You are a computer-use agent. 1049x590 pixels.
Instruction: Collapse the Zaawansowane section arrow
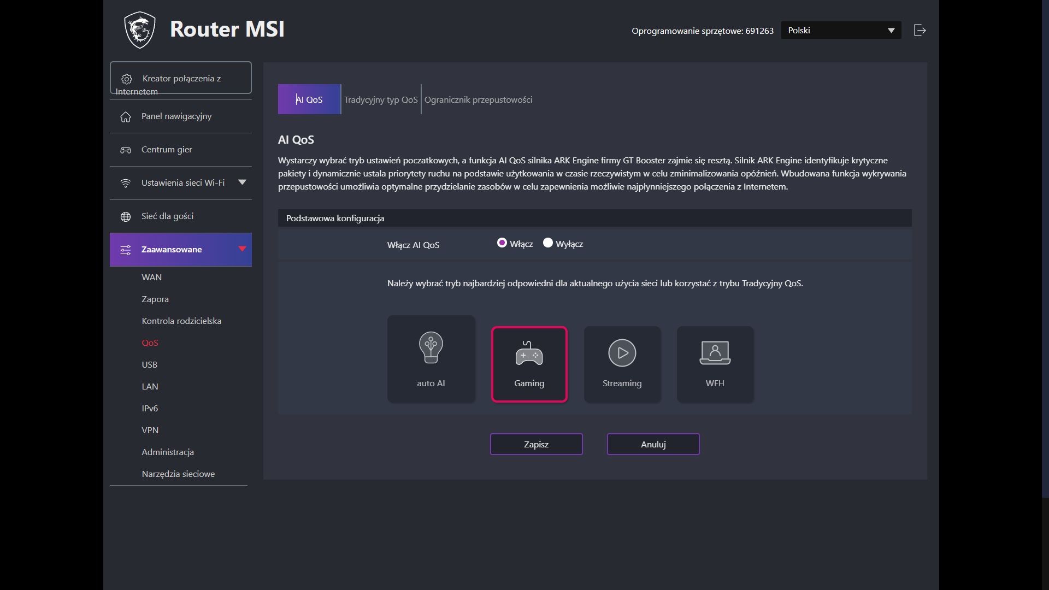click(x=243, y=249)
